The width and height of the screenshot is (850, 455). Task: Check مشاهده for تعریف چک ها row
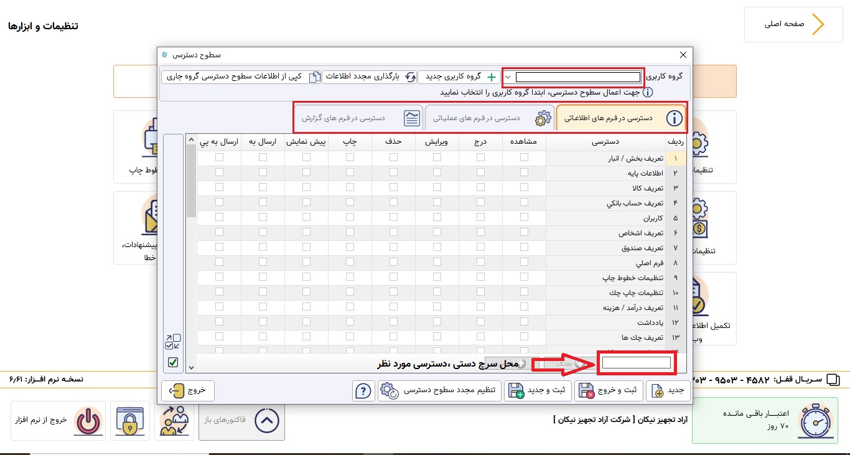click(x=524, y=337)
